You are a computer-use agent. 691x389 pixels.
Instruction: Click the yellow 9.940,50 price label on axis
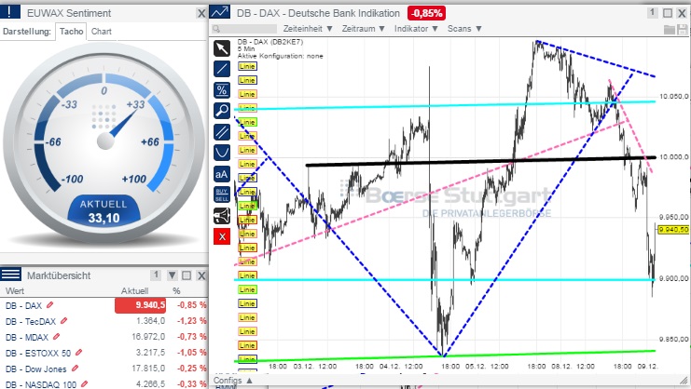click(673, 230)
